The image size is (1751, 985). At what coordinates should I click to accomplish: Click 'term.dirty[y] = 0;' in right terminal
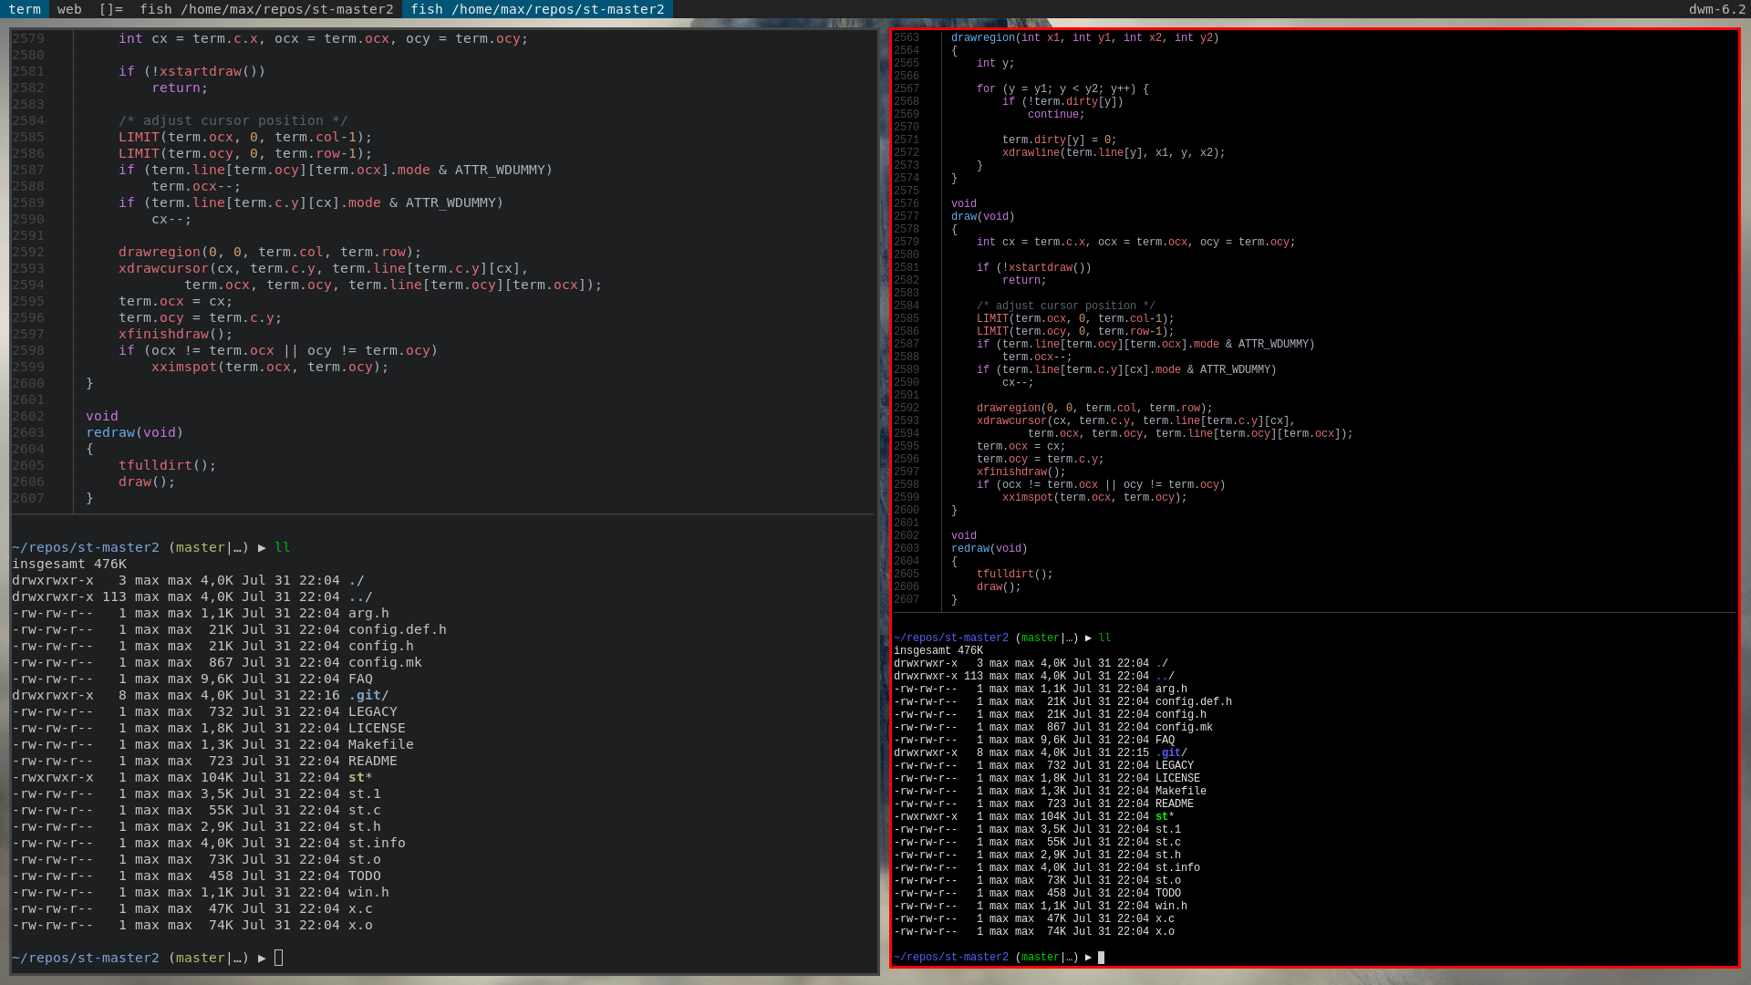(1060, 140)
